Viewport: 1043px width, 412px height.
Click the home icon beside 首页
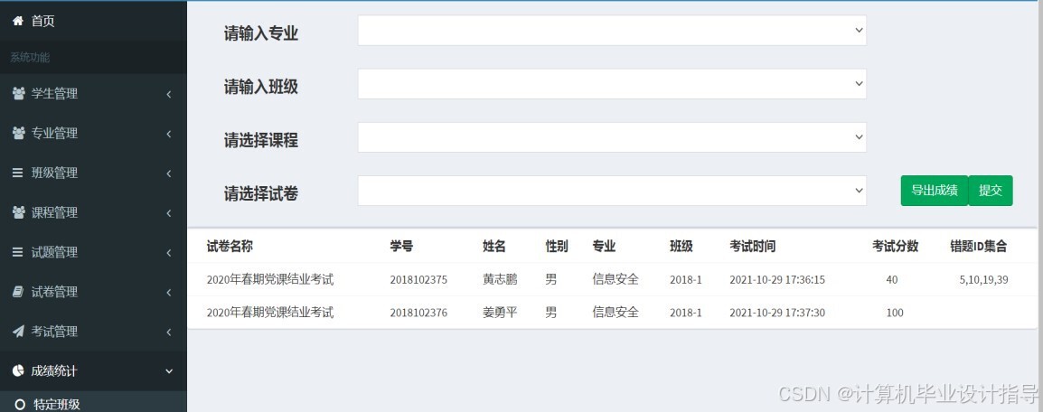pos(18,21)
